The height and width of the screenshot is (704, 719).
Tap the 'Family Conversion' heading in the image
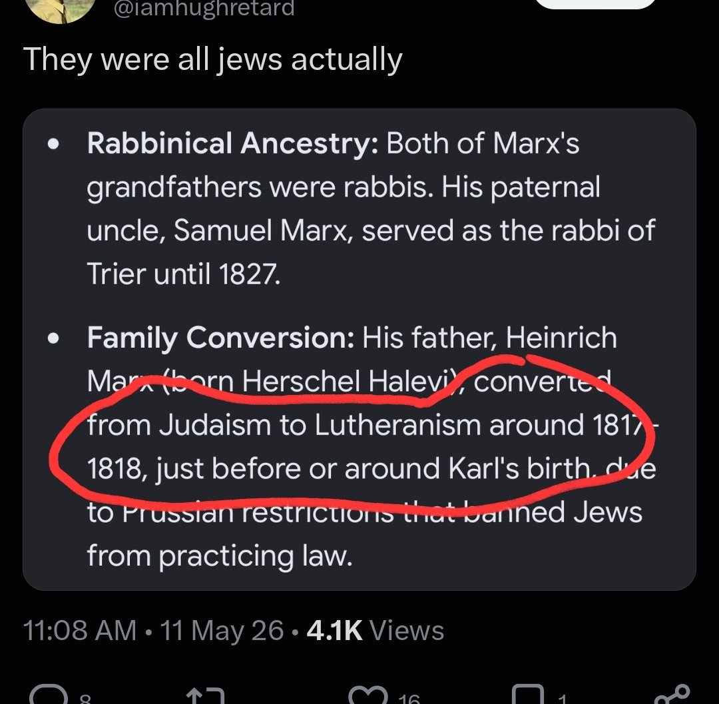pos(220,338)
